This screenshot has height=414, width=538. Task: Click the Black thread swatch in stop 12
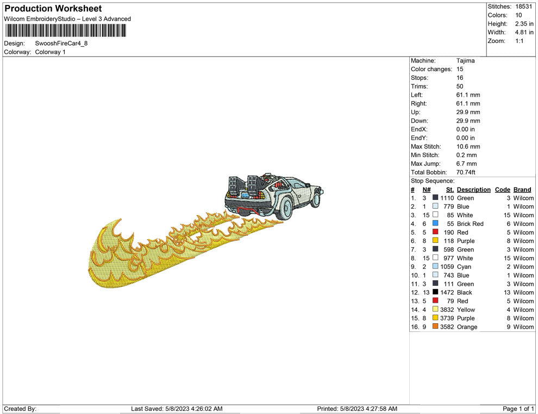pyautogui.click(x=435, y=292)
